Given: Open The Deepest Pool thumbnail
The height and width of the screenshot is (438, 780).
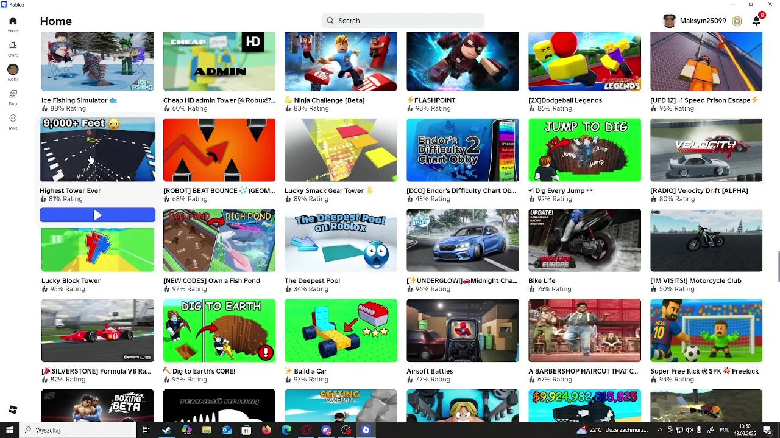Looking at the screenshot, I should coord(341,240).
